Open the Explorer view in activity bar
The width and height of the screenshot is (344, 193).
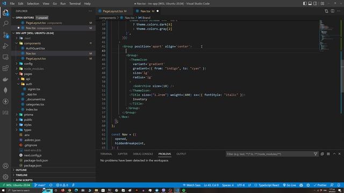point(5,13)
